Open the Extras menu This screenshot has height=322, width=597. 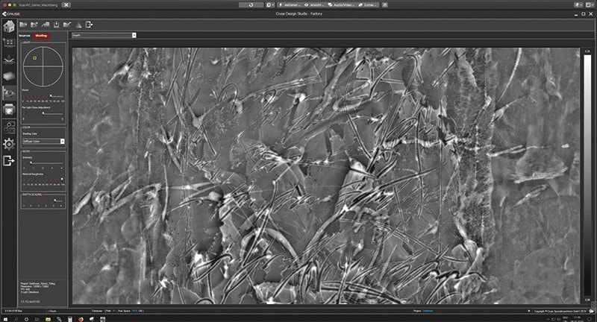click(368, 5)
